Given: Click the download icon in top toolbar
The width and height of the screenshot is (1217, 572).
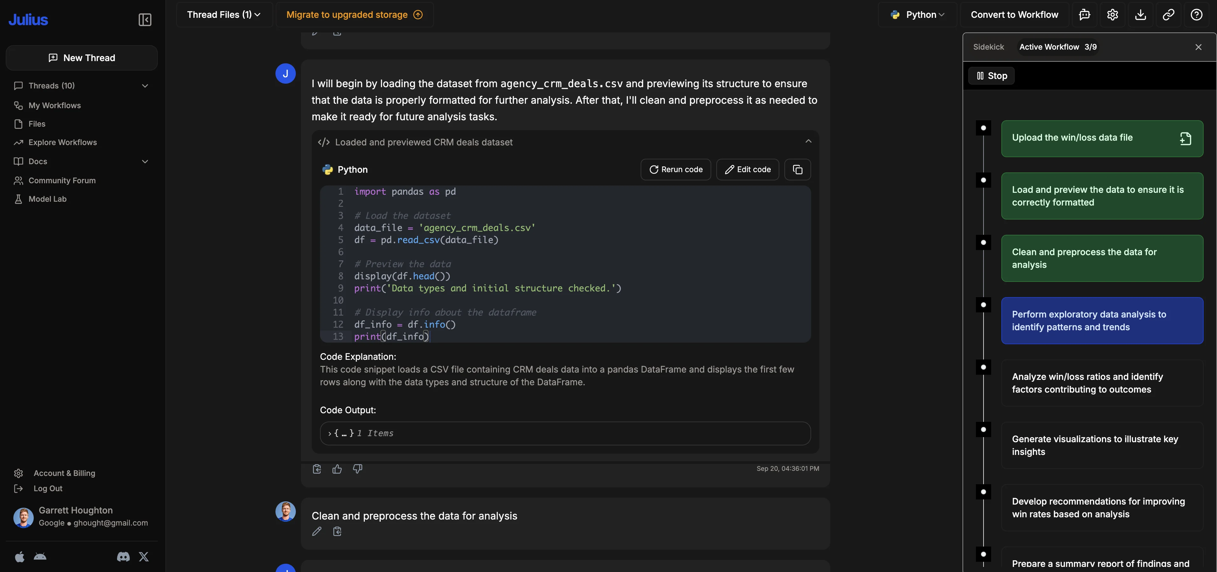Looking at the screenshot, I should (x=1140, y=15).
